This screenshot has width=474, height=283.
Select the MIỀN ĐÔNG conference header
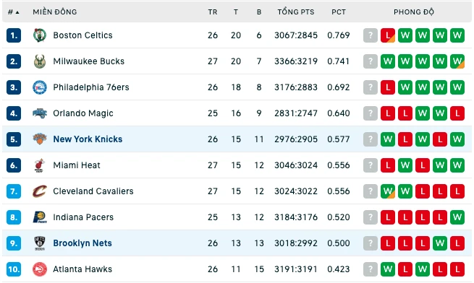point(55,12)
